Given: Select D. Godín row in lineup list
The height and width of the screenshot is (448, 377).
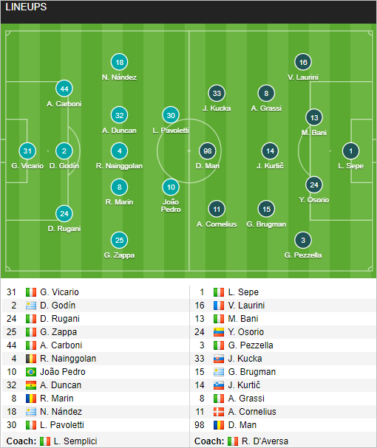Looking at the screenshot, I should pyautogui.click(x=95, y=306).
